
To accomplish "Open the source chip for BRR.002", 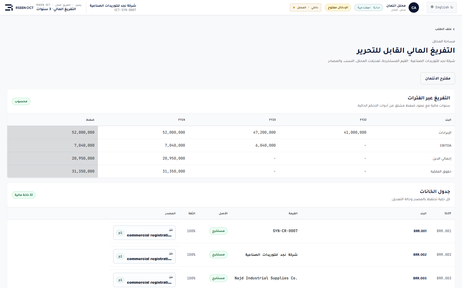I will tap(144, 256).
